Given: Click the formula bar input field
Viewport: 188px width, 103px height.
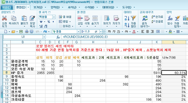Looking at the screenshot, I should 125,37.
